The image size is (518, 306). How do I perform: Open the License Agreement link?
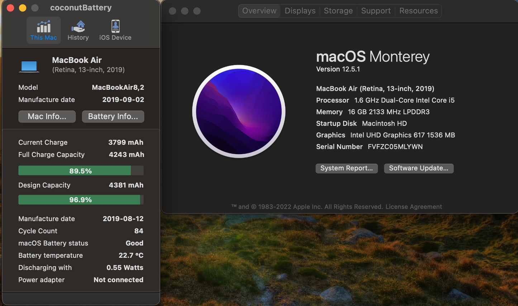pos(414,207)
